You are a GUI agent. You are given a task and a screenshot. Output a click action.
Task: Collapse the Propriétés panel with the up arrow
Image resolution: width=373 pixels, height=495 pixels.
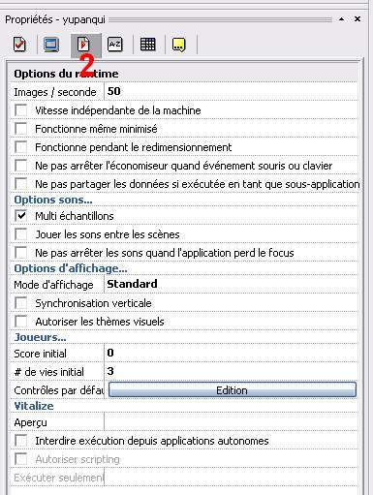(x=341, y=19)
